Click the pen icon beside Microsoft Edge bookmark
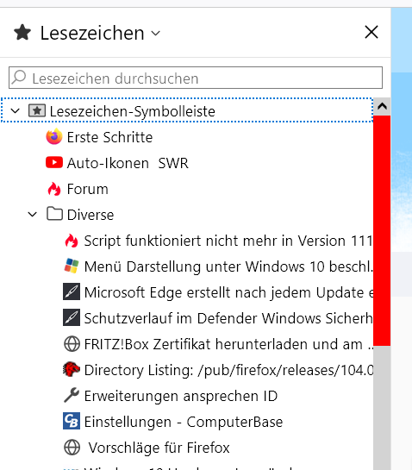The height and width of the screenshot is (470, 412). point(72,292)
